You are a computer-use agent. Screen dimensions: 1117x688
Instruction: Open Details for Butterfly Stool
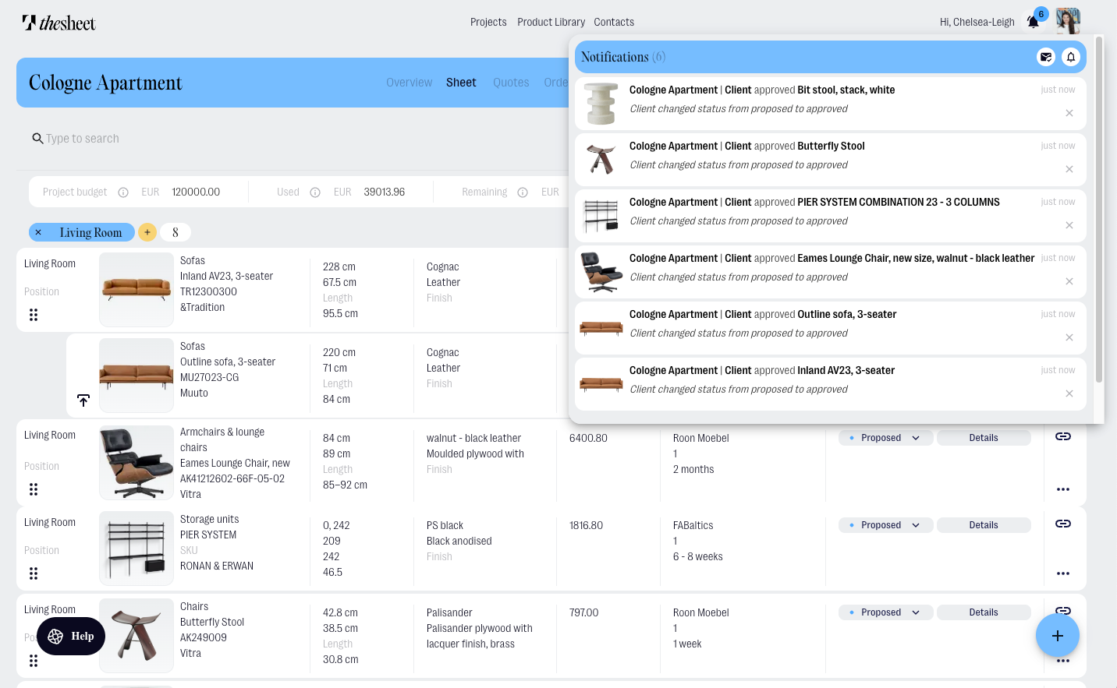pos(984,612)
